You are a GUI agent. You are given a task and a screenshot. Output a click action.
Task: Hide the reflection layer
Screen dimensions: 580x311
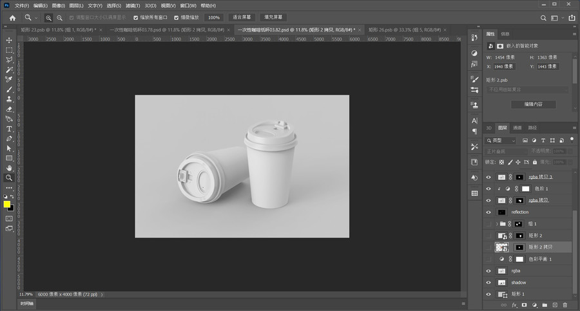coord(488,212)
